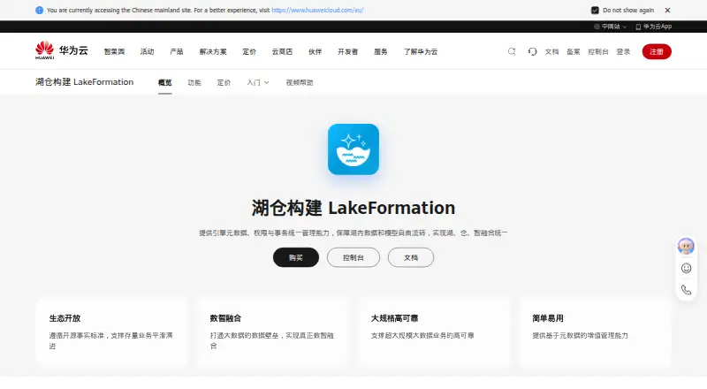707x389 pixels.
Task: Select the 概览 overview tab
Action: tap(165, 82)
